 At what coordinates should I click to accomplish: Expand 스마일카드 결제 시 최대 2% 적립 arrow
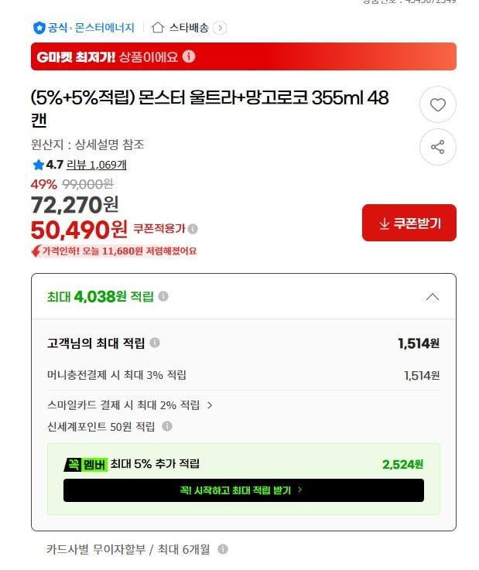click(210, 404)
